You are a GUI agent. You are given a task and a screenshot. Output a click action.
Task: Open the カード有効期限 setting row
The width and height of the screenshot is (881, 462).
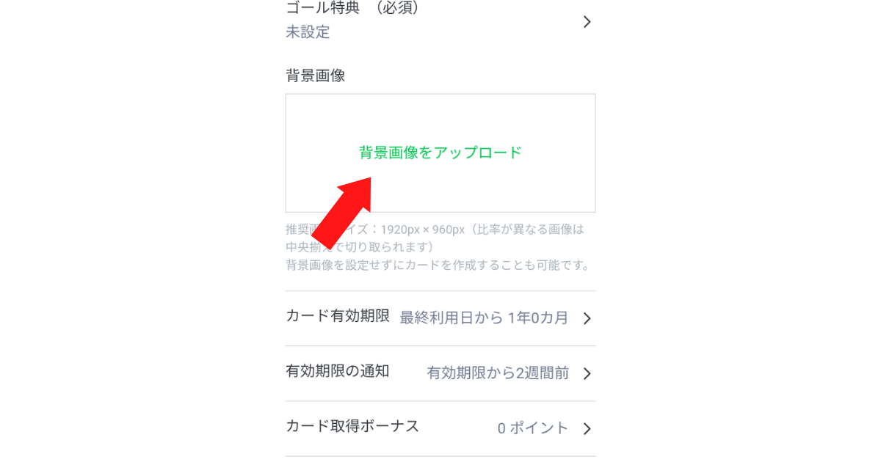pyautogui.click(x=440, y=318)
